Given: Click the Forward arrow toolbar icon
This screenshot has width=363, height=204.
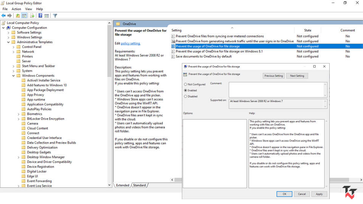Looking at the screenshot, I should [9, 15].
